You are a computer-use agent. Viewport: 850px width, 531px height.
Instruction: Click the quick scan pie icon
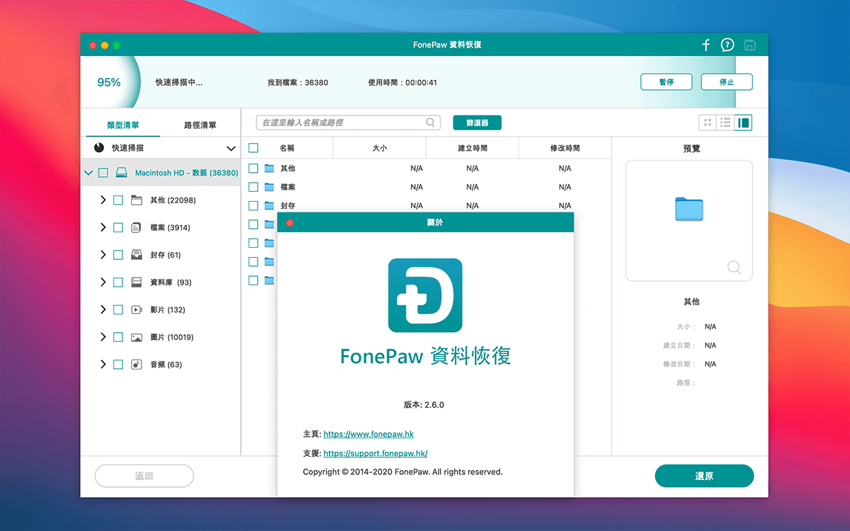[99, 148]
